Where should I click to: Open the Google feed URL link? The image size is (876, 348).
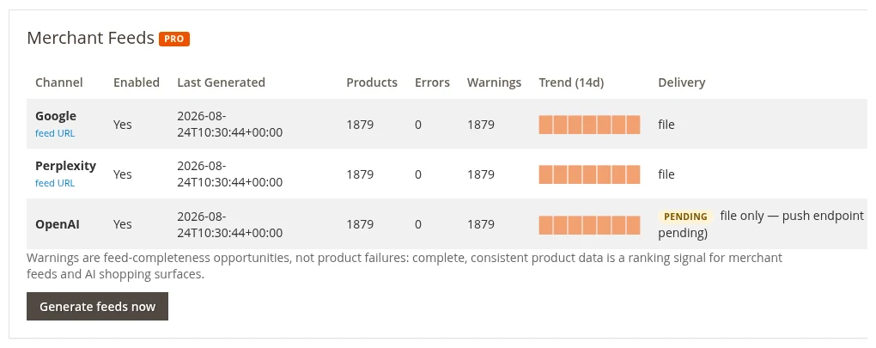point(55,133)
